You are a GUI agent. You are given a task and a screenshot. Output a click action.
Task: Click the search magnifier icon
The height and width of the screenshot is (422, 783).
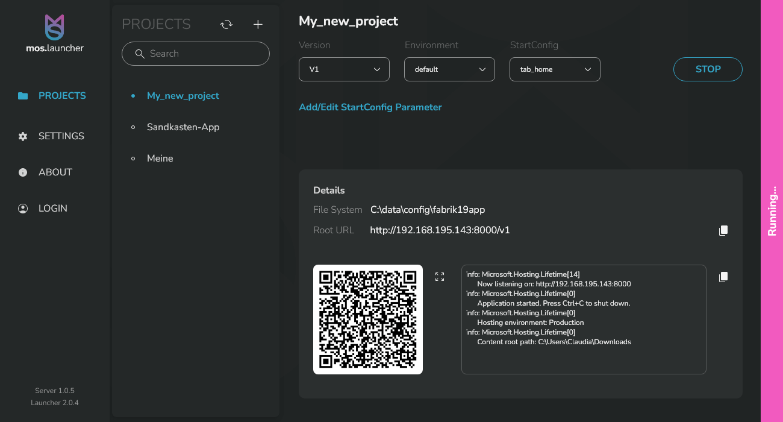[140, 54]
